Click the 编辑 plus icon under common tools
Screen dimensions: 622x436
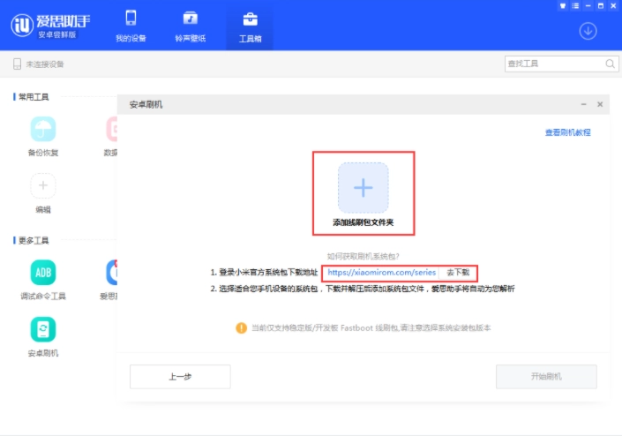[43, 186]
